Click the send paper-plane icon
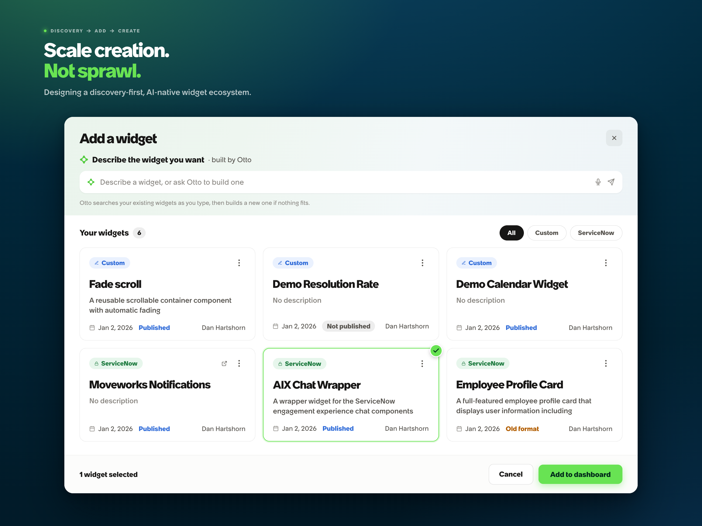 [611, 182]
